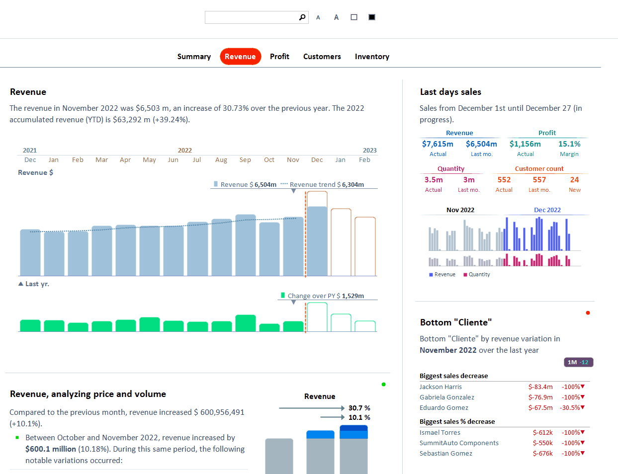
Task: Click the $7,615m actual revenue value
Action: pos(438,144)
